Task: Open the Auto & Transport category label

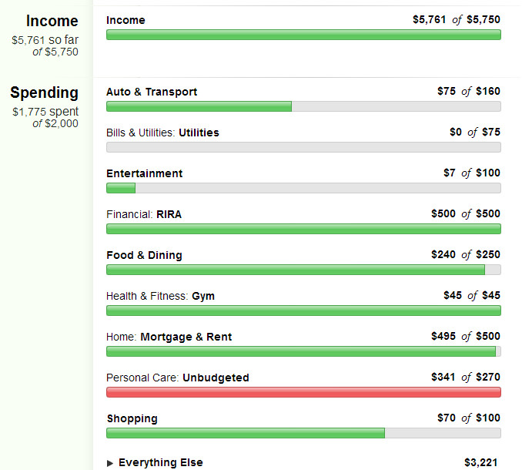Action: (152, 92)
